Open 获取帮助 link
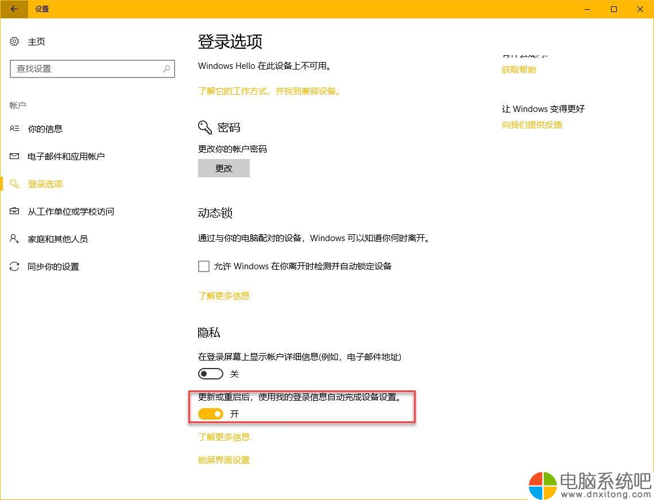The width and height of the screenshot is (654, 500). [x=518, y=69]
